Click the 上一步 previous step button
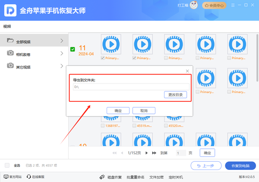 click(x=206, y=166)
